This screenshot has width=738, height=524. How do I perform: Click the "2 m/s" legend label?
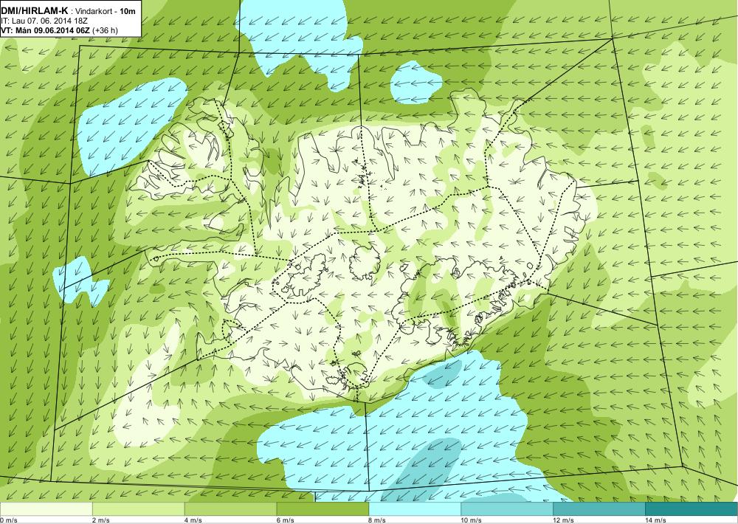(x=100, y=520)
